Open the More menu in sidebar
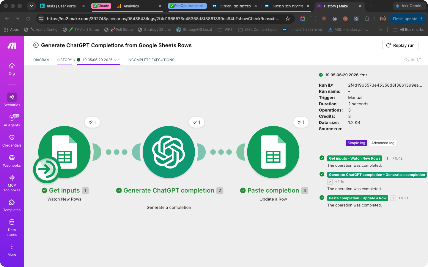The image size is (428, 267). click(12, 250)
